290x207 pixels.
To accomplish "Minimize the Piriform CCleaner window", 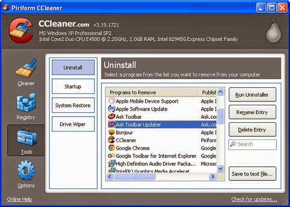I will pos(261,8).
